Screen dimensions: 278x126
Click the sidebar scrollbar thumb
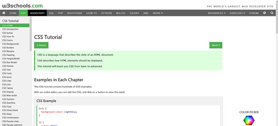coord(31,35)
